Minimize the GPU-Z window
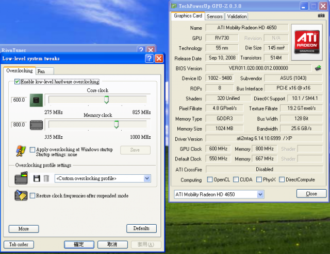 304,6
